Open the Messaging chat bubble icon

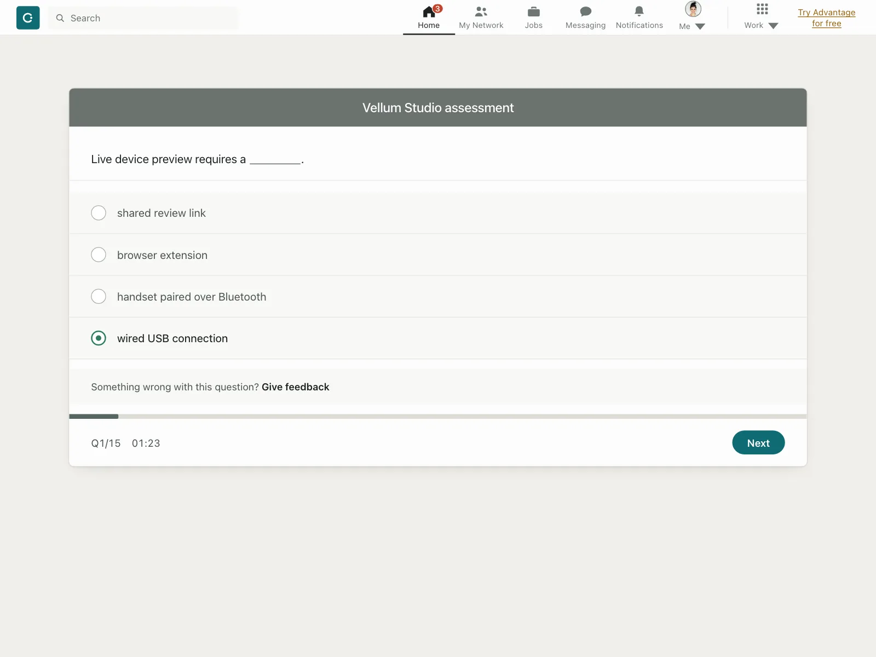coord(586,11)
